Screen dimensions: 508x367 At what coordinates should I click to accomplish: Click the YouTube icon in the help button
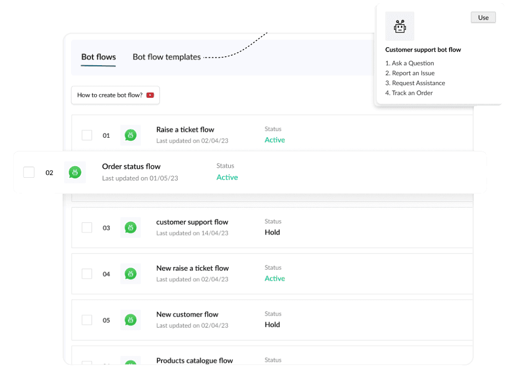(150, 95)
